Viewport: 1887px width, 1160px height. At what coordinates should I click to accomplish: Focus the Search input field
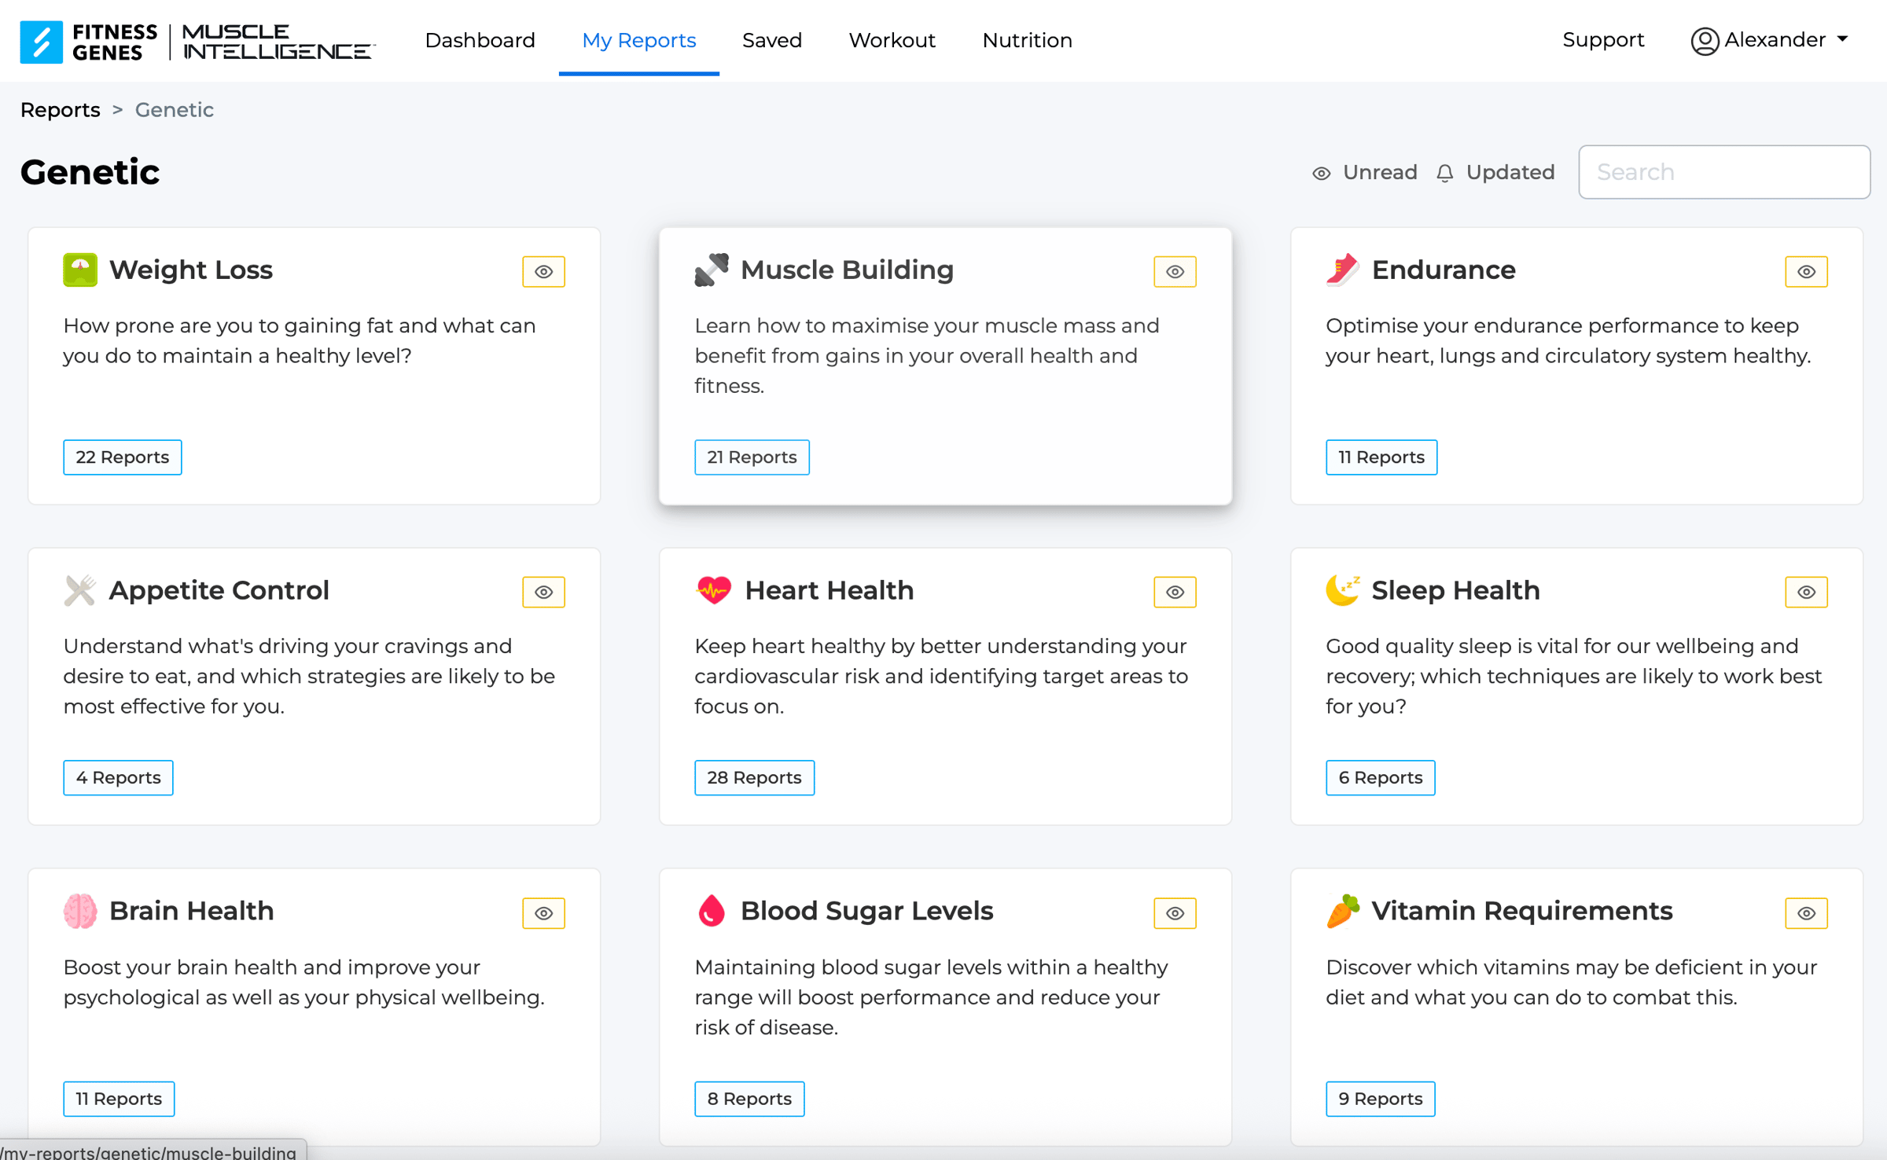1723,172
